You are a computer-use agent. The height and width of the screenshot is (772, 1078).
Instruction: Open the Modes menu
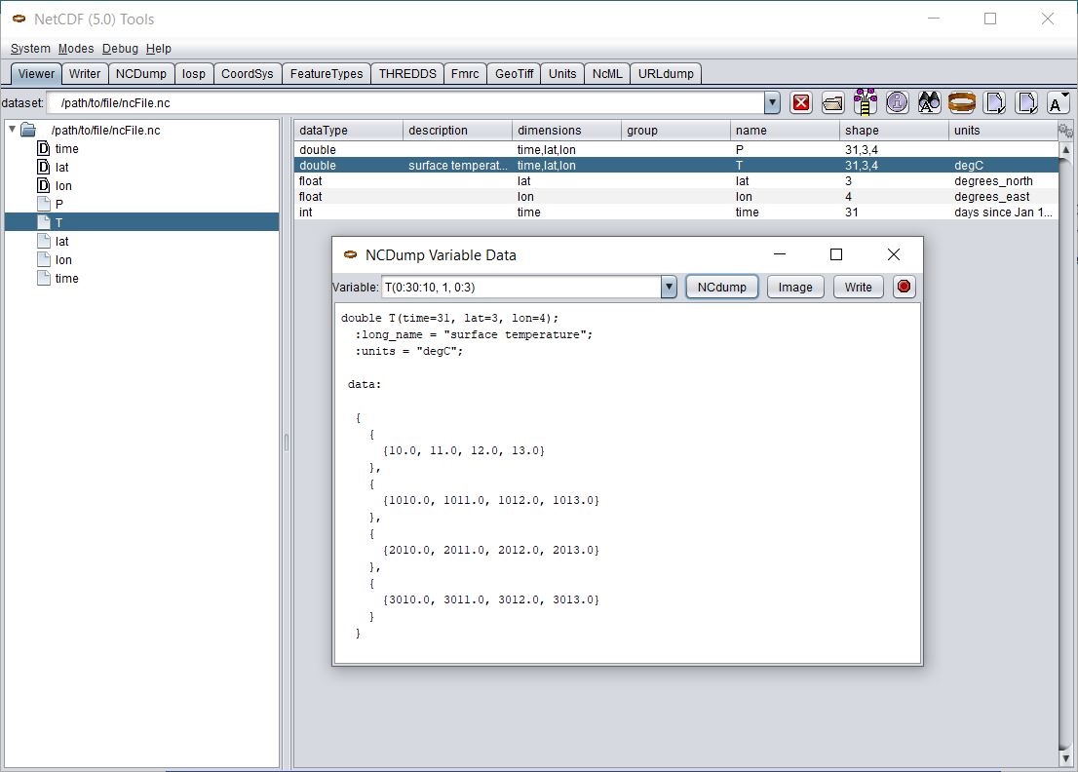click(x=76, y=49)
